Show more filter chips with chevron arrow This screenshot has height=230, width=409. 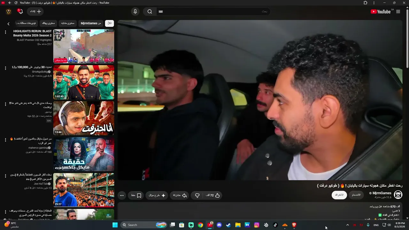pyautogui.click(x=9, y=24)
